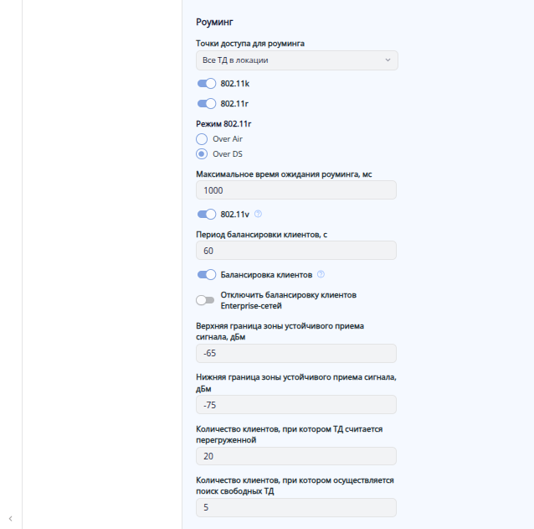Click the Максимальное время ожидания роуминга field
The height and width of the screenshot is (529, 534).
(296, 190)
